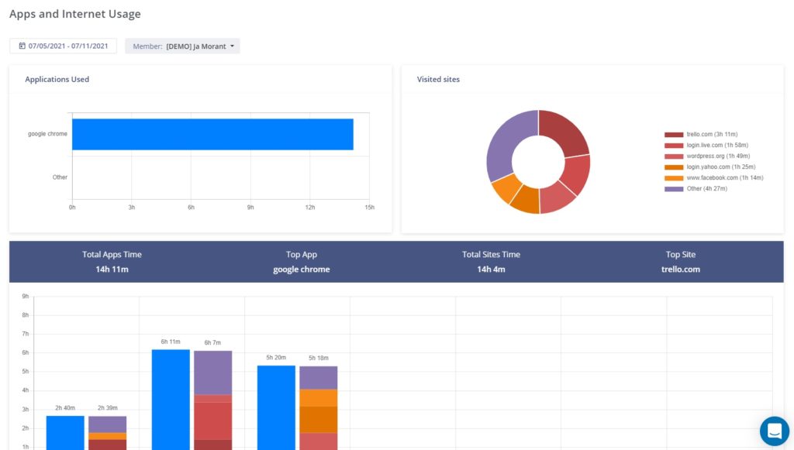Click the blue 2h 40m apps bar
Viewport: 794px width, 450px height.
(65, 433)
